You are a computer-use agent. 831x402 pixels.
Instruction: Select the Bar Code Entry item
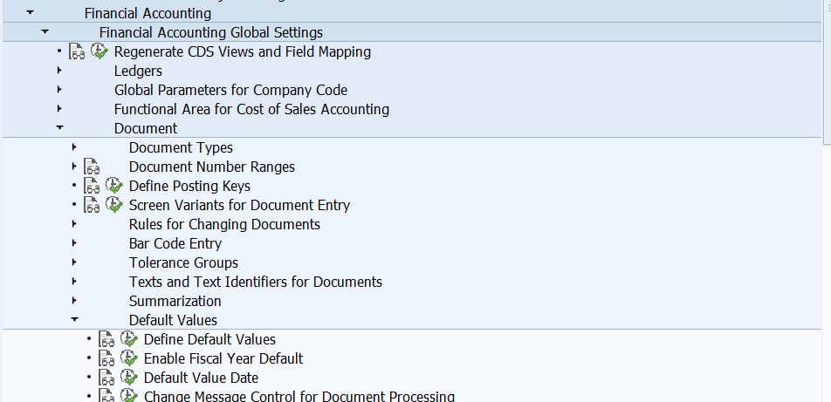(x=175, y=243)
